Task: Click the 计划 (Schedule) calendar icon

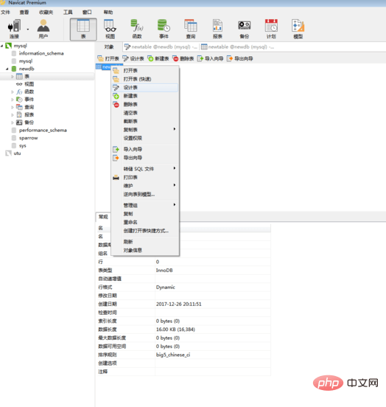Action: point(271,29)
